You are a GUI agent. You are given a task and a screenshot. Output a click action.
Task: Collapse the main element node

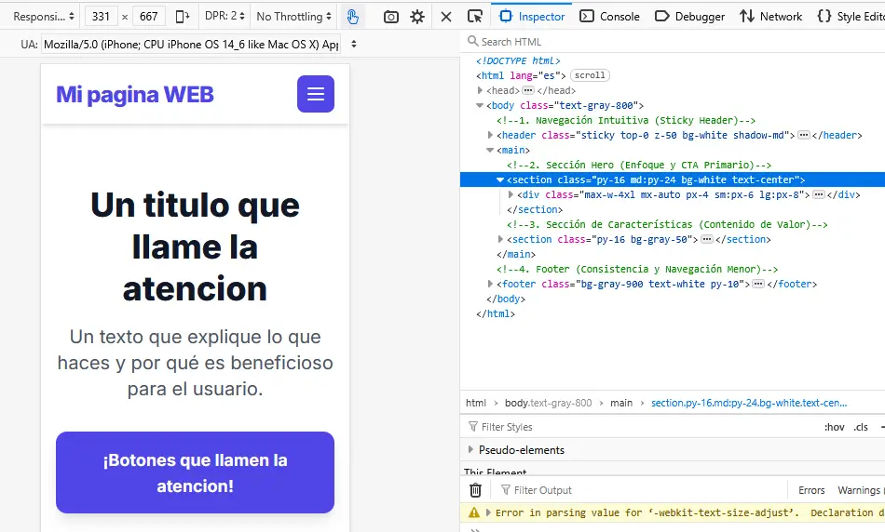point(490,150)
